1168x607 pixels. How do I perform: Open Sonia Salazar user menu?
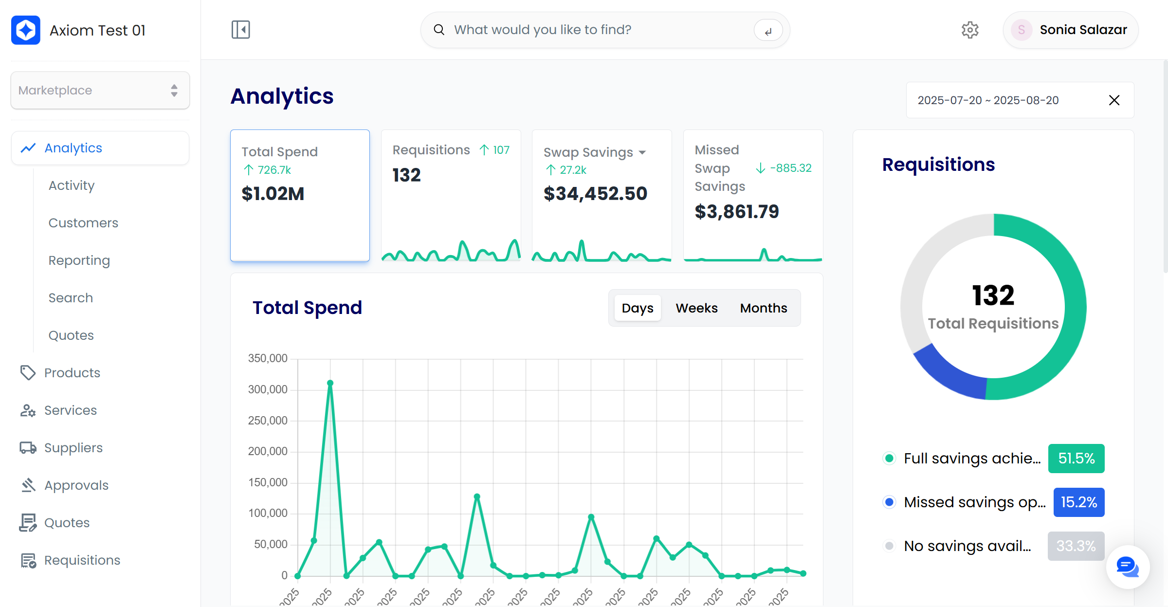(1070, 30)
